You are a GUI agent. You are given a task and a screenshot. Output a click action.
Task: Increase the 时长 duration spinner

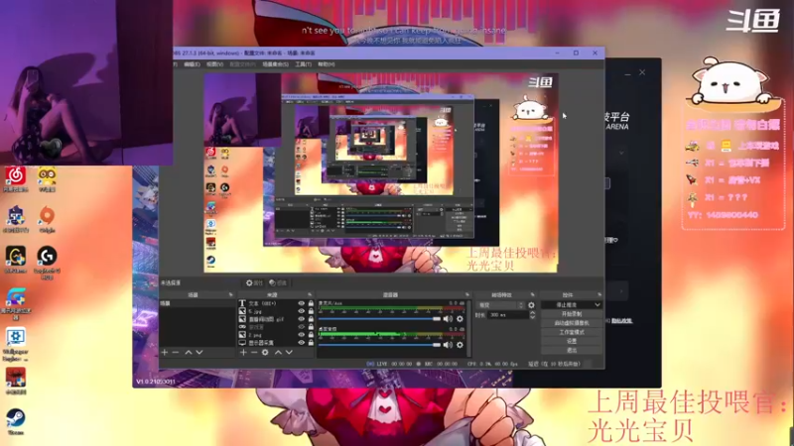pyautogui.click(x=532, y=313)
